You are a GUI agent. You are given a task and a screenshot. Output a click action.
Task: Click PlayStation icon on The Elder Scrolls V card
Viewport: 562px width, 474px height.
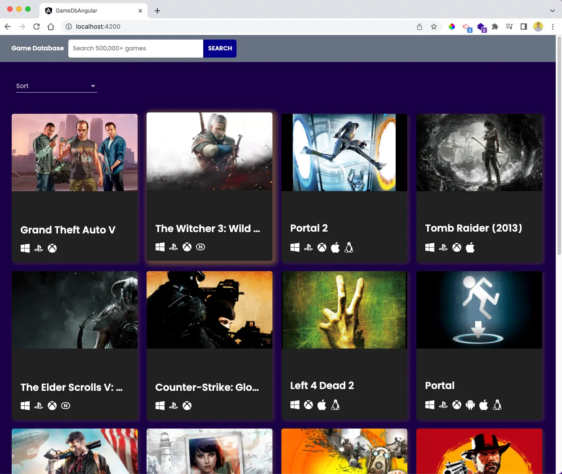(39, 406)
